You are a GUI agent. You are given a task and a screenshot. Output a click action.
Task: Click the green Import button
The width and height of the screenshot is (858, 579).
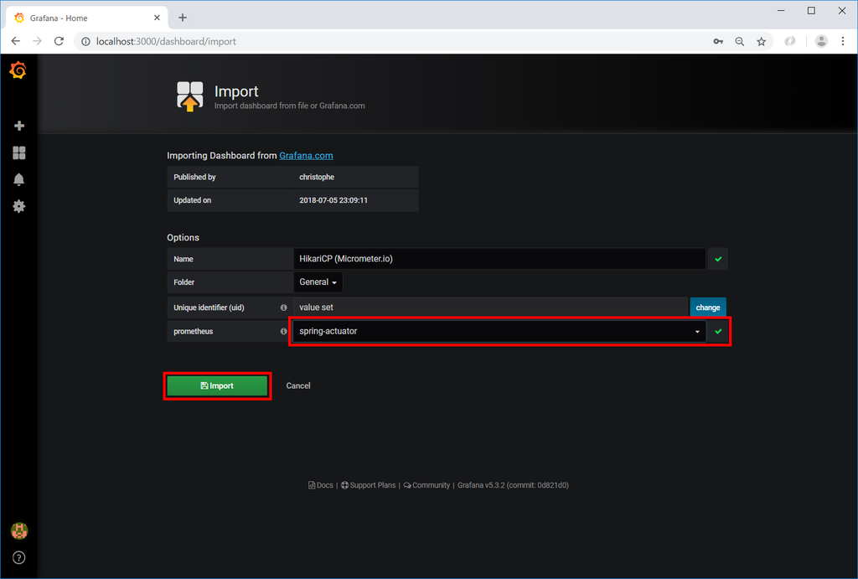[x=217, y=385]
